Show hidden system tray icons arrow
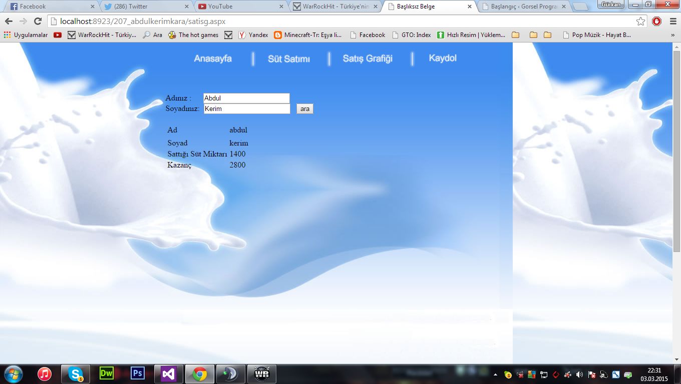Viewport: 681px width, 384px height. (x=495, y=374)
